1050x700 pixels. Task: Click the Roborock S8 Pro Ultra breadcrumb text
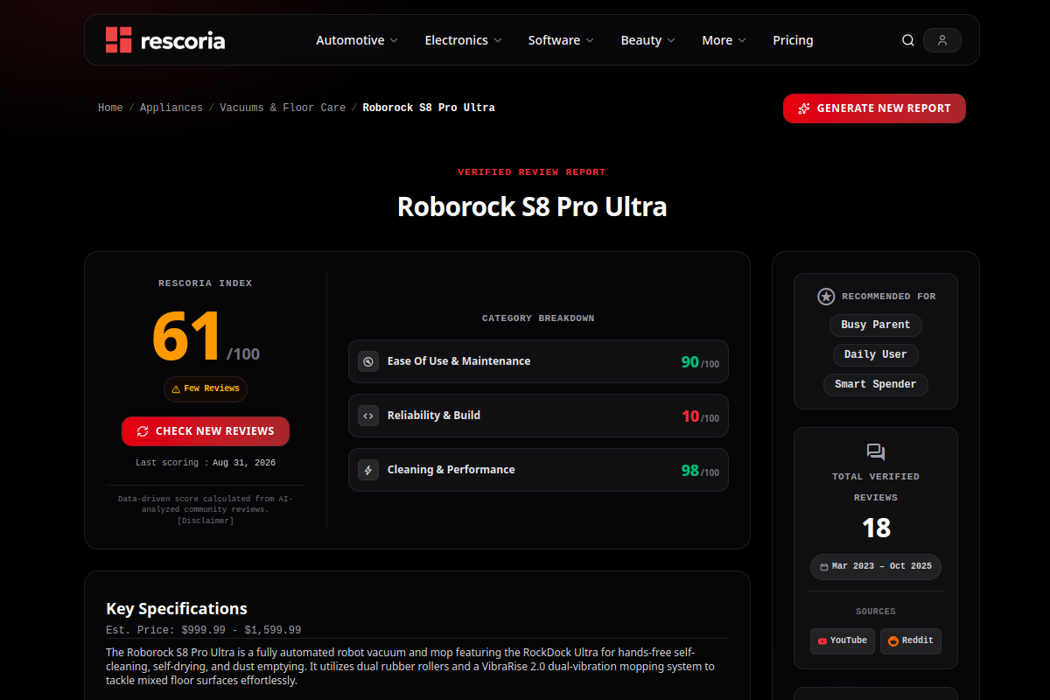(429, 108)
